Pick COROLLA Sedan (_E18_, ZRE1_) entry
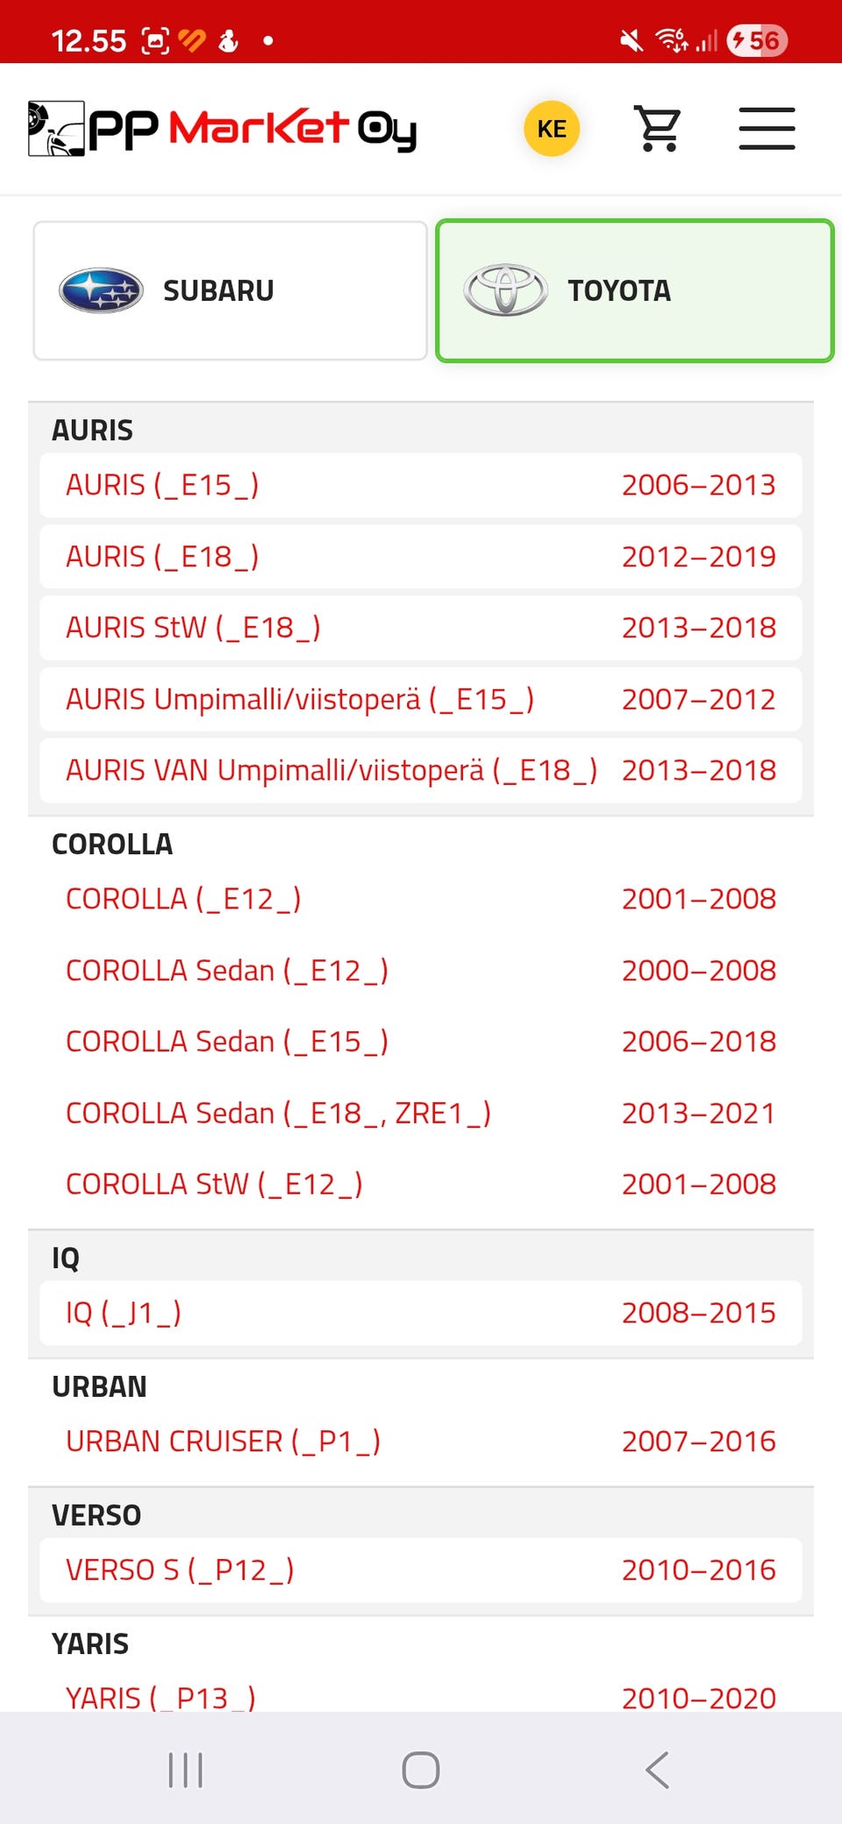Screen dimensions: 842x1824 point(421,1113)
